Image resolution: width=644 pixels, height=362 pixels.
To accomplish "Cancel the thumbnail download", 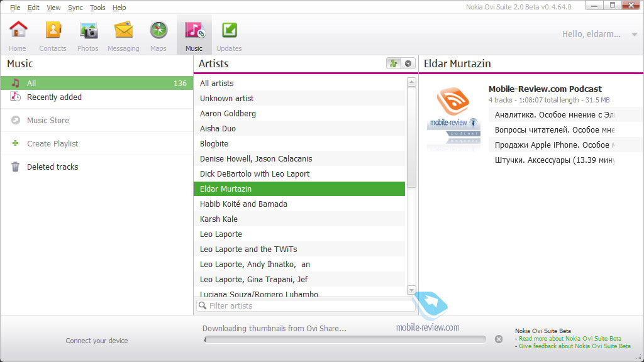I will click(x=499, y=339).
